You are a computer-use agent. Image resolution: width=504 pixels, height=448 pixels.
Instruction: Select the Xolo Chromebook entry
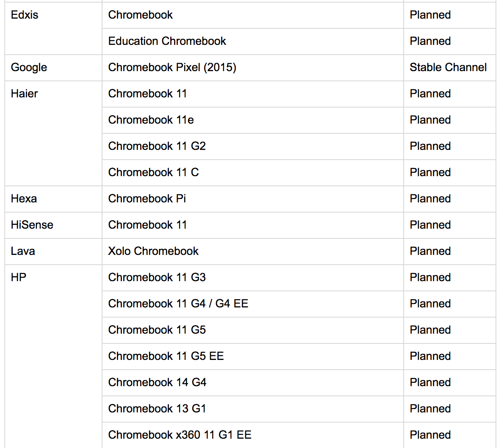pyautogui.click(x=153, y=251)
